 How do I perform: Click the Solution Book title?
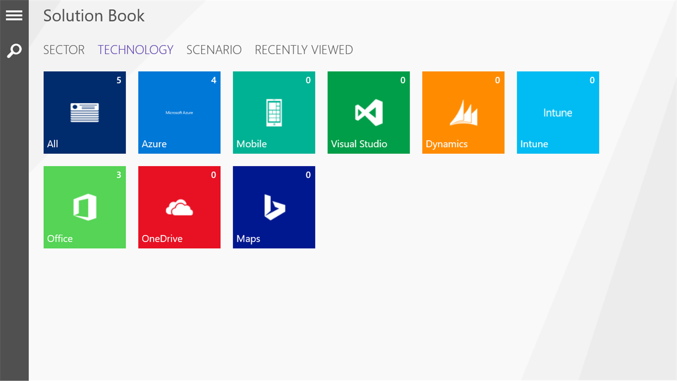94,16
